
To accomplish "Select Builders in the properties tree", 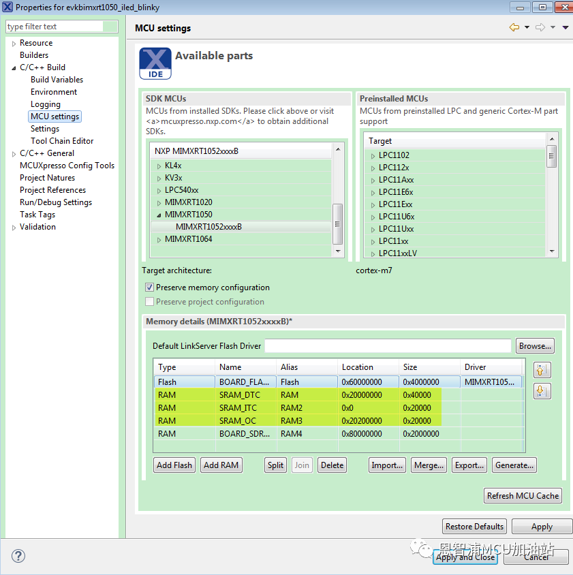I will click(x=34, y=55).
